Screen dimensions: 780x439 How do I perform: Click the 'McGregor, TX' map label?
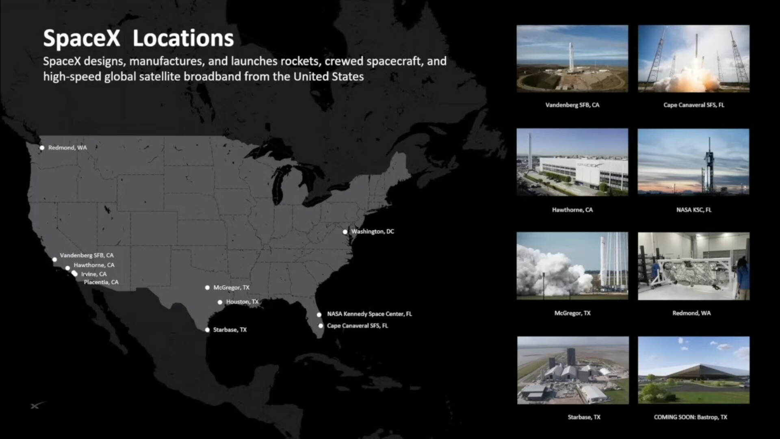(231, 287)
